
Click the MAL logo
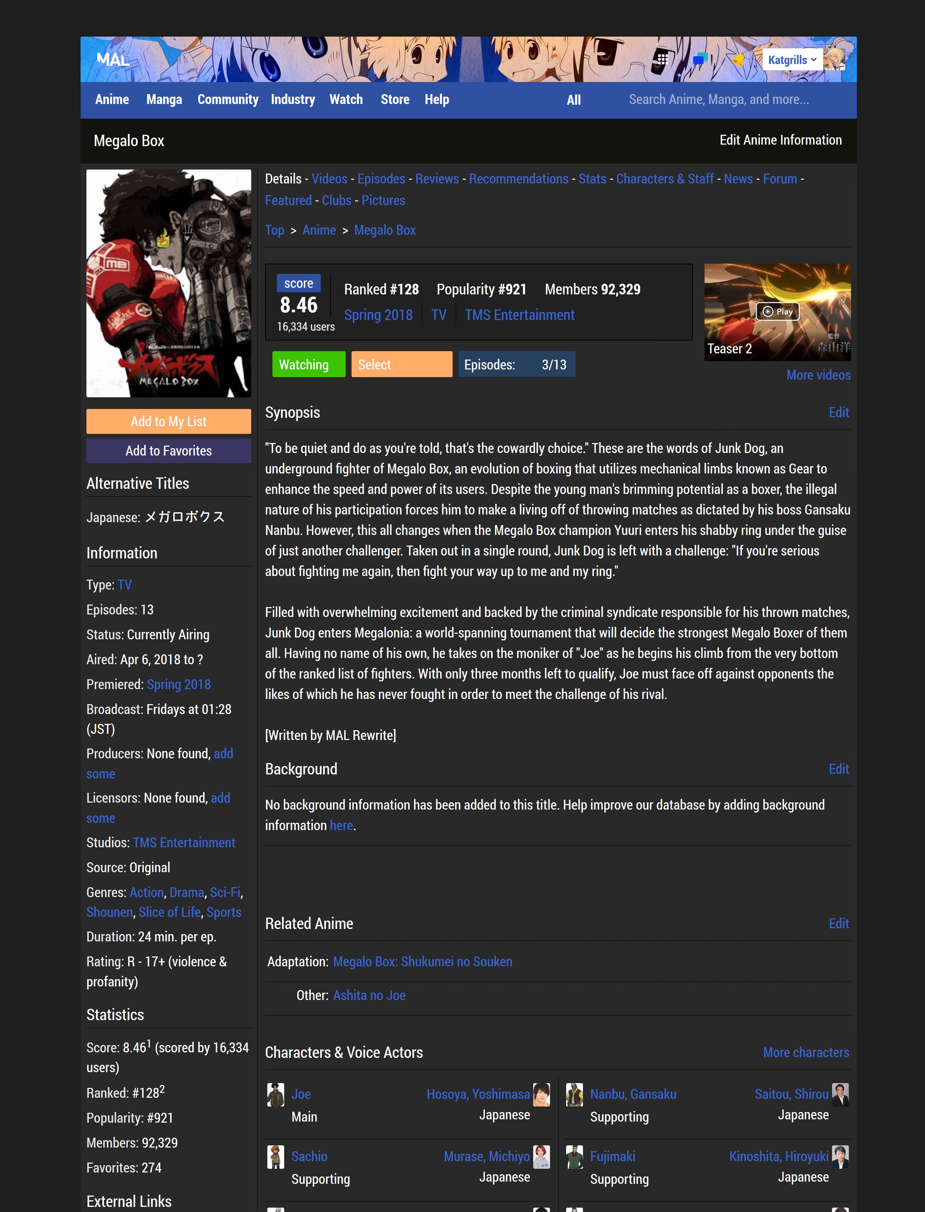pos(113,59)
